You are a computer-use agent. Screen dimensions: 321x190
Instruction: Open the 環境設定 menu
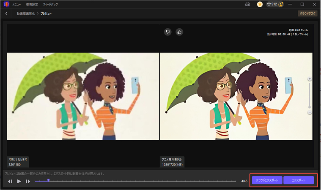tap(32, 4)
